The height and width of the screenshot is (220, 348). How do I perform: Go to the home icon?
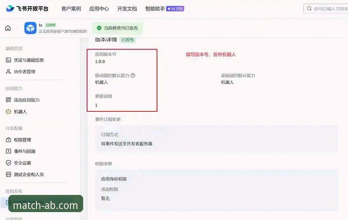(x=8, y=28)
